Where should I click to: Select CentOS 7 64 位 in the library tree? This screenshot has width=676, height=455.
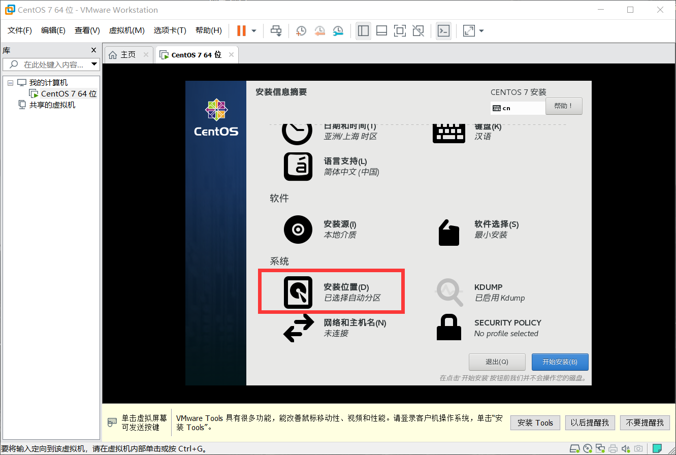[x=69, y=94]
